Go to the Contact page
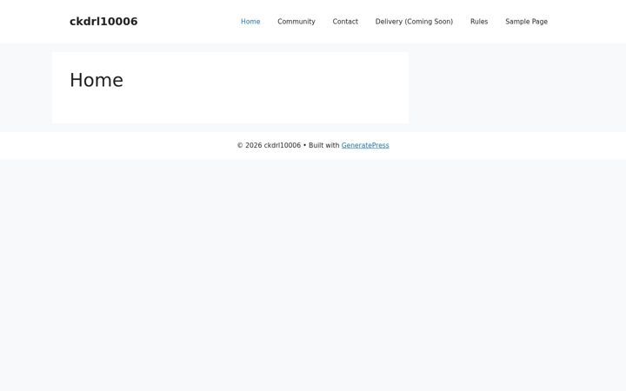 pyautogui.click(x=345, y=22)
